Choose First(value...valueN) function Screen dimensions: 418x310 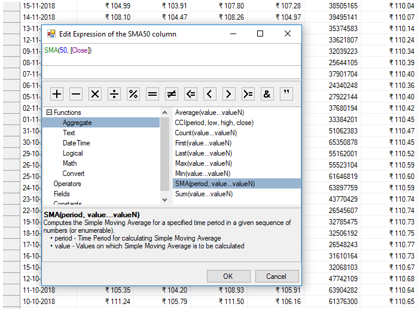coord(203,143)
